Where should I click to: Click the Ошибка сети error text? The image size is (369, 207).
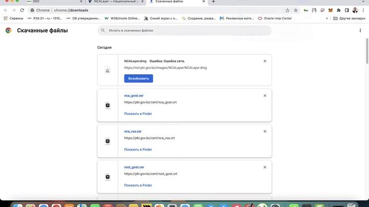[167, 61]
